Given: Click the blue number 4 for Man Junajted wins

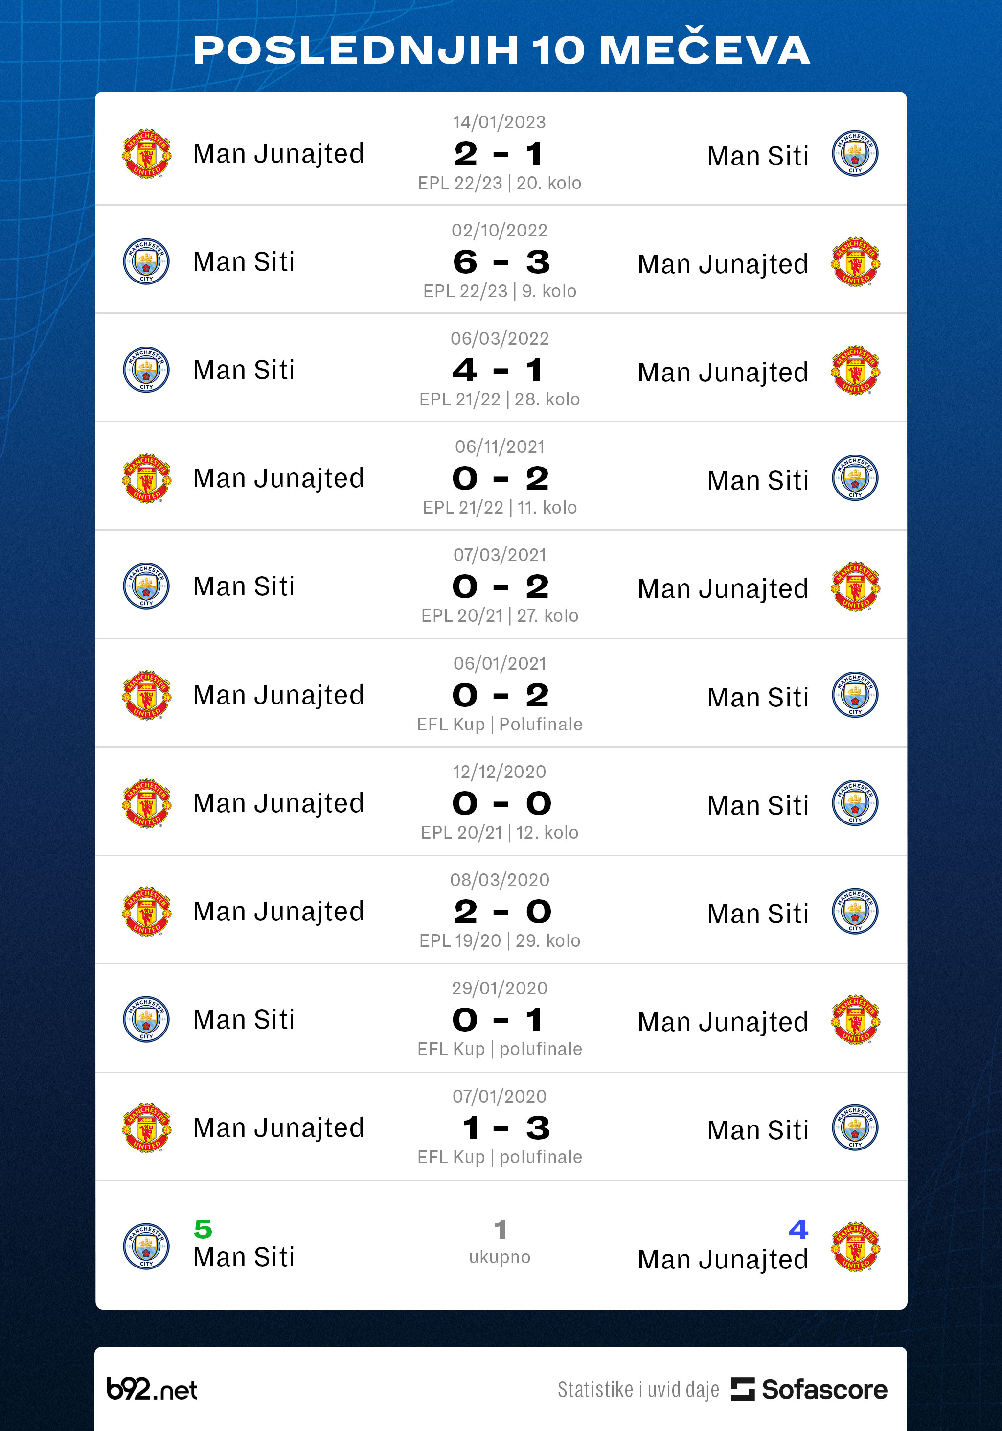Looking at the screenshot, I should coord(798,1229).
